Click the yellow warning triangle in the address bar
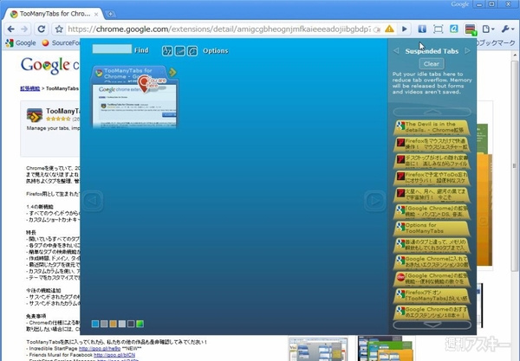 coord(389,29)
